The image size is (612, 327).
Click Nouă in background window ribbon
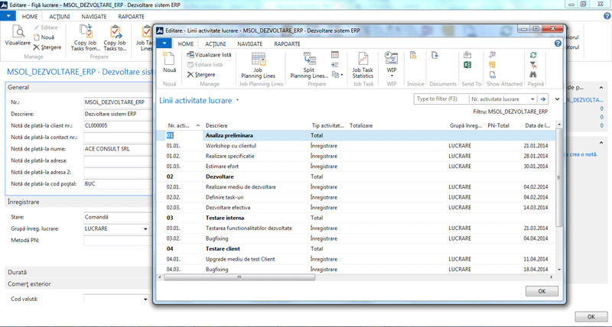(44, 37)
